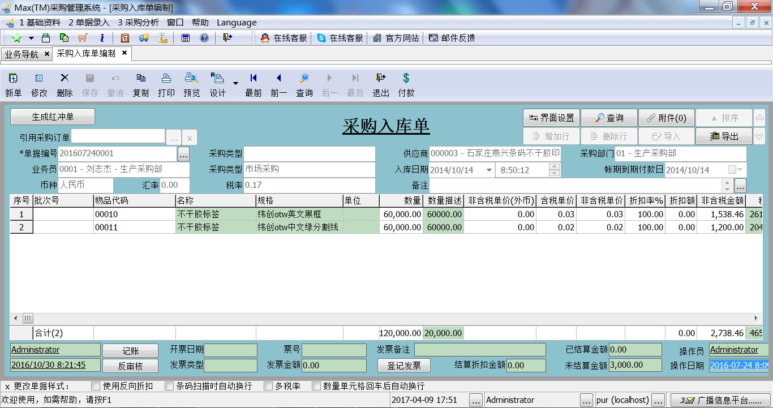Click the stacked documents copy icon in top toolbar
Viewport: 773px width, 408px height.
(65, 38)
